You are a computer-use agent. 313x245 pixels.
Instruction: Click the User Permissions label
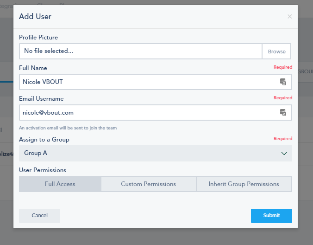[43, 170]
